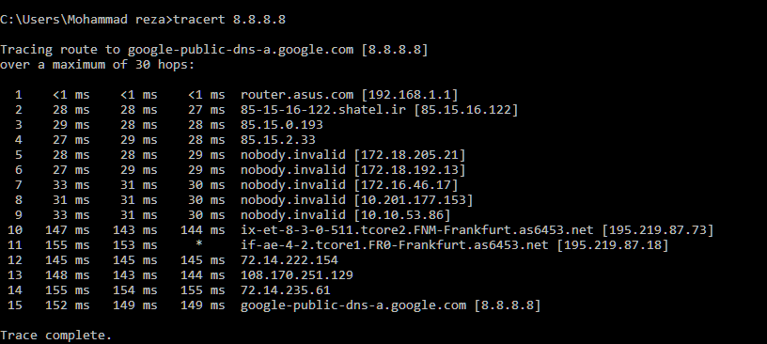This screenshot has width=767, height=344.
Task: Click the 10.201.177.153 address in hop 8
Action: tap(414, 200)
